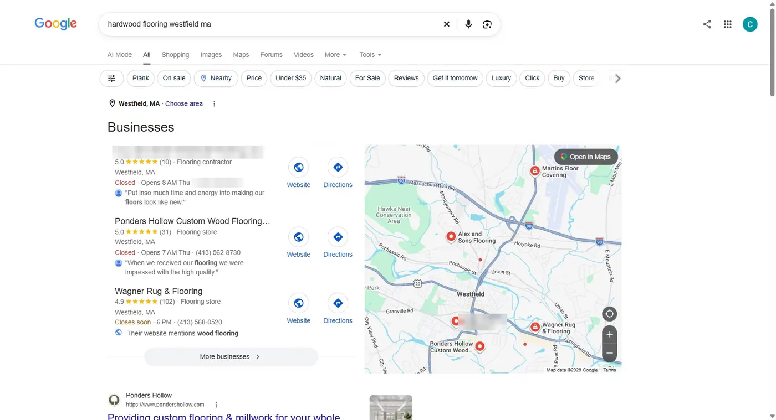Open three-dot menu beside pondershollow.com
This screenshot has height=420, width=776.
(x=216, y=405)
